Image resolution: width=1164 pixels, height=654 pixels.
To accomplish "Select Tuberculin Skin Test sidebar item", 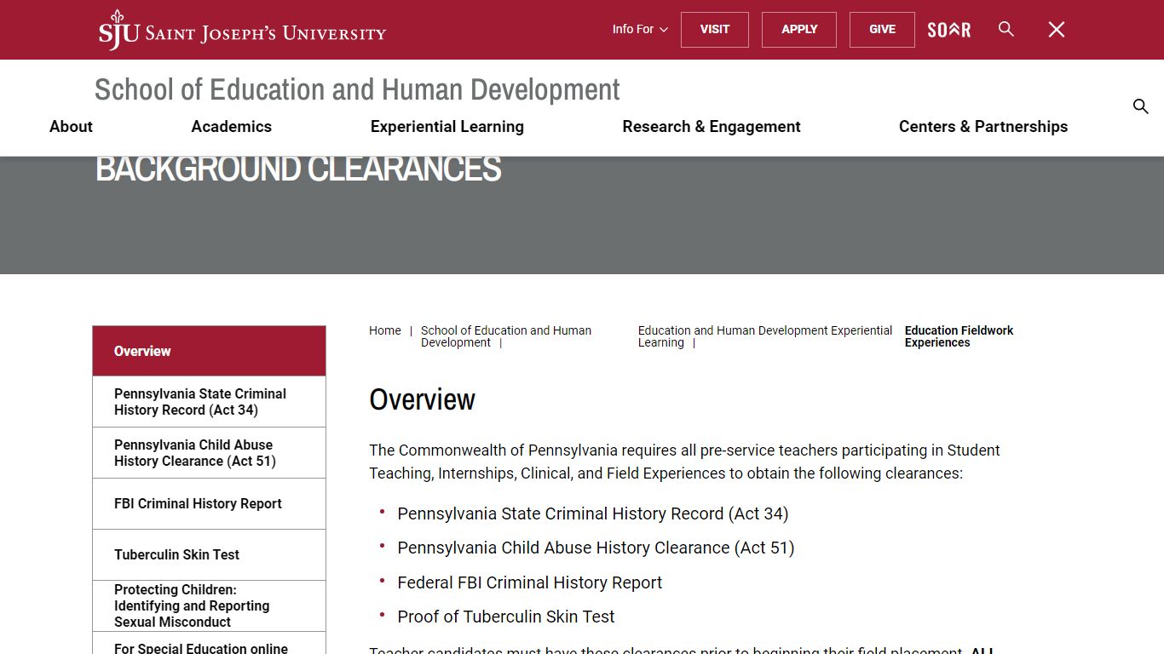I will click(x=209, y=555).
